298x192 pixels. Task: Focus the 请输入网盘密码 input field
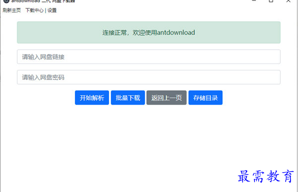149,77
